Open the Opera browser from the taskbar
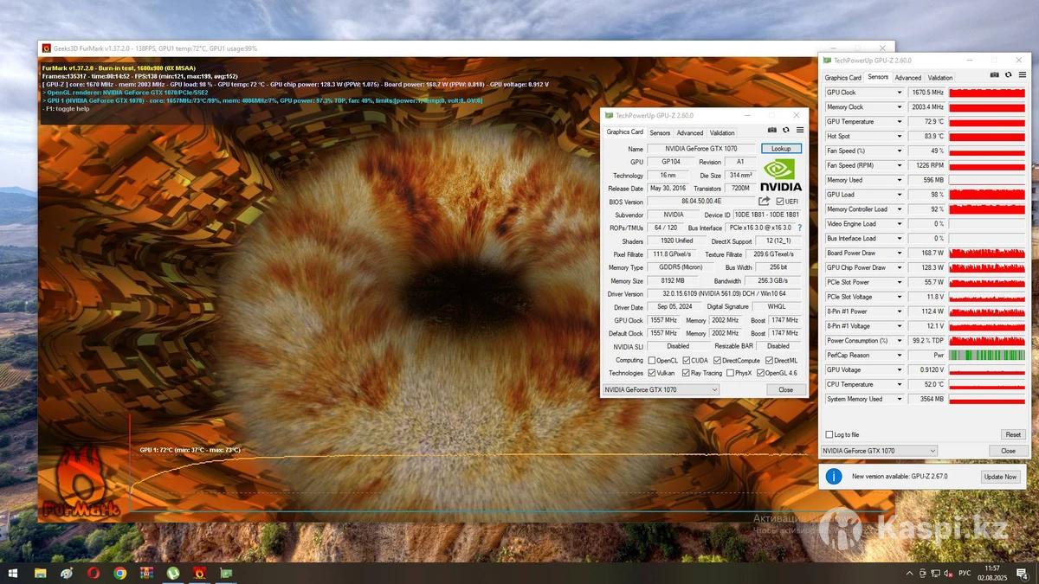The height and width of the screenshot is (584, 1039). coord(93,573)
